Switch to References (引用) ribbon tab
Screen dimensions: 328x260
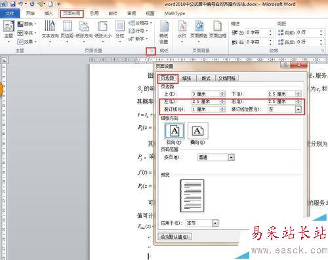[x=94, y=13]
